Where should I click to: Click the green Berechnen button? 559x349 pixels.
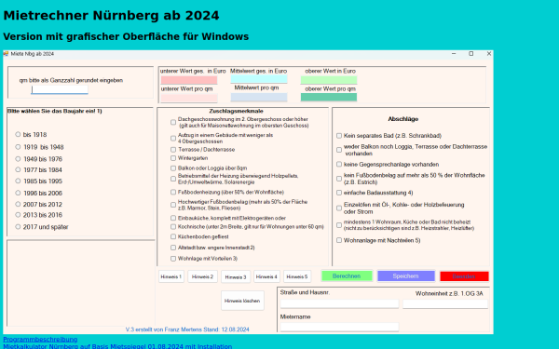pyautogui.click(x=347, y=276)
